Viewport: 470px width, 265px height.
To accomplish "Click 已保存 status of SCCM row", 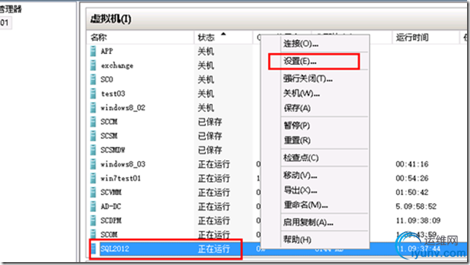I will point(210,122).
